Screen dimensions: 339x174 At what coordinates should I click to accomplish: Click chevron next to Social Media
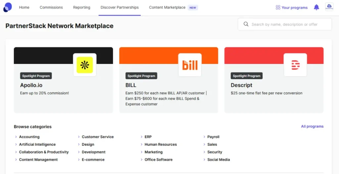pyautogui.click(x=204, y=159)
